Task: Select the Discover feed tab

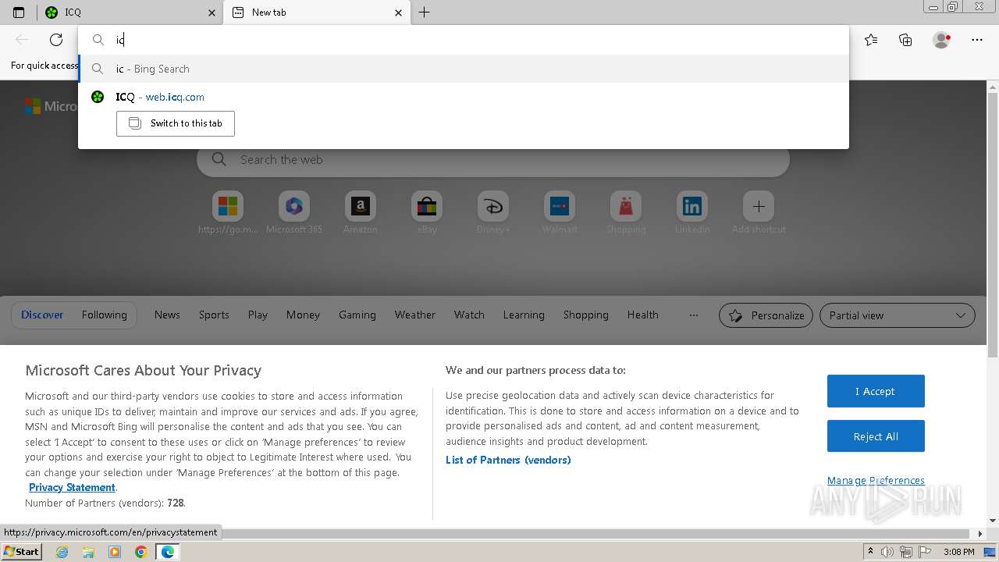Action: (42, 315)
